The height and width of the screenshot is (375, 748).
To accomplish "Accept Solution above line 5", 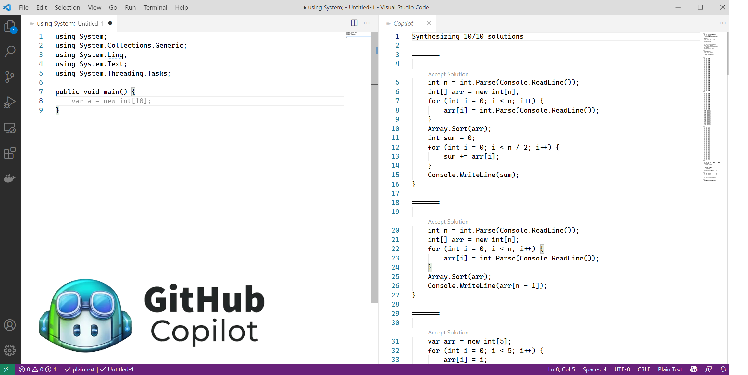I will [x=448, y=74].
